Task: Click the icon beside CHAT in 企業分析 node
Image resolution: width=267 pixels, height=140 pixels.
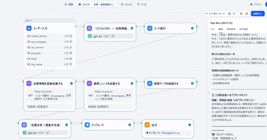Action: coord(47,133)
